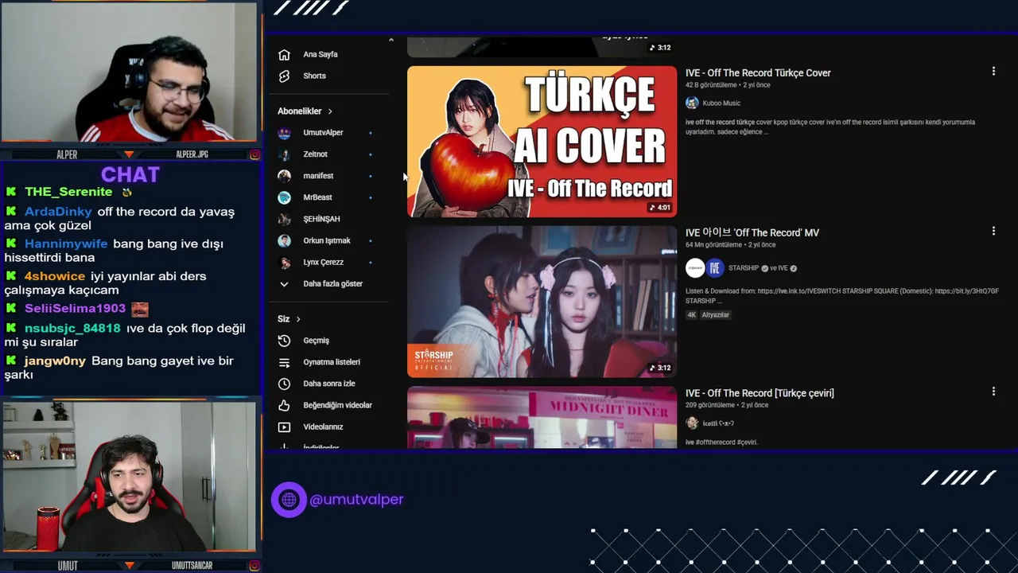Open more options for Türkçe çeviri video

click(993, 392)
